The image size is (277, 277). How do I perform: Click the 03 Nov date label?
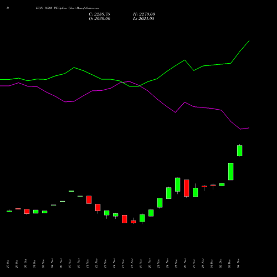click(43, 264)
